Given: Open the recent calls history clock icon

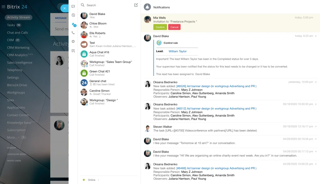Looking at the screenshot, I should coord(73,15).
